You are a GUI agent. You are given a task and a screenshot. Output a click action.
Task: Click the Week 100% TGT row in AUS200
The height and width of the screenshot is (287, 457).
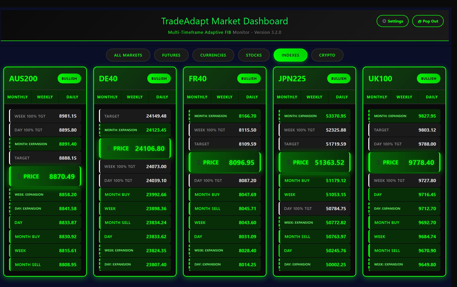point(45,116)
